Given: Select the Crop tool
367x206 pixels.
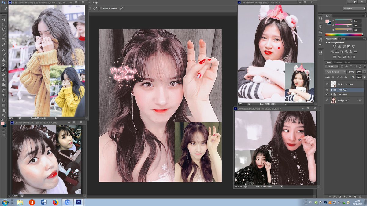Looking at the screenshot, I should pos(4,39).
